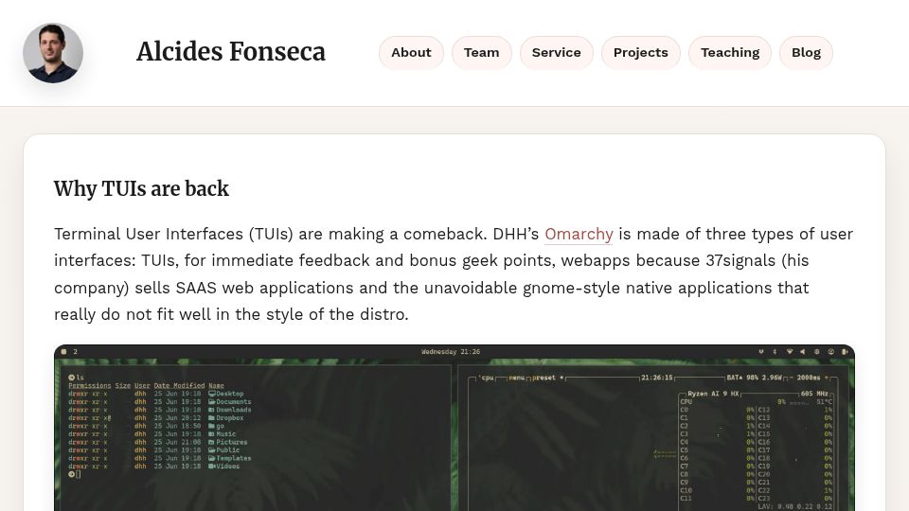
Task: Click the 'Music' folder row in screenshot
Action: click(x=151, y=434)
